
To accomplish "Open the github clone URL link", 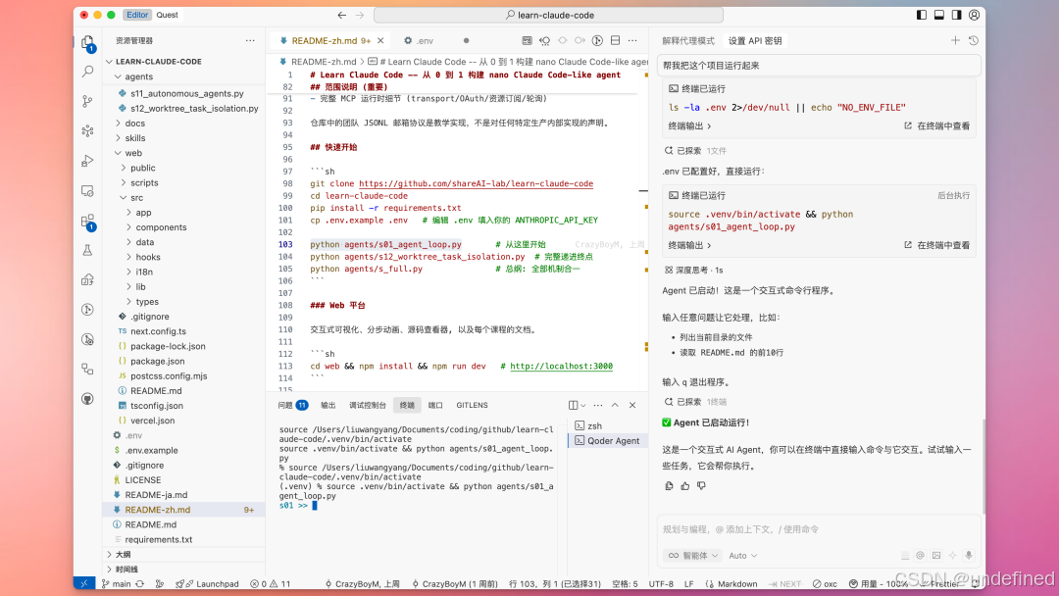I will click(477, 183).
